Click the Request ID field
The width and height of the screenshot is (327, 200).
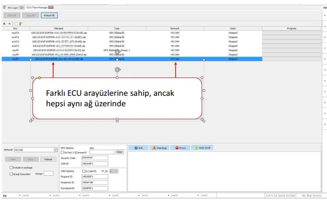tap(95, 176)
